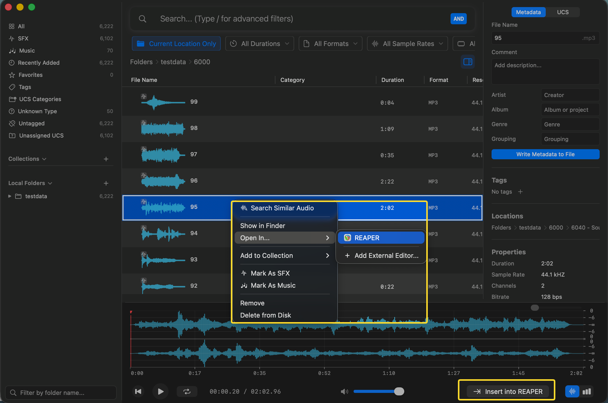Screen dimensions: 608x403
Task: Choose Add External Editor...
Action: [381, 255]
